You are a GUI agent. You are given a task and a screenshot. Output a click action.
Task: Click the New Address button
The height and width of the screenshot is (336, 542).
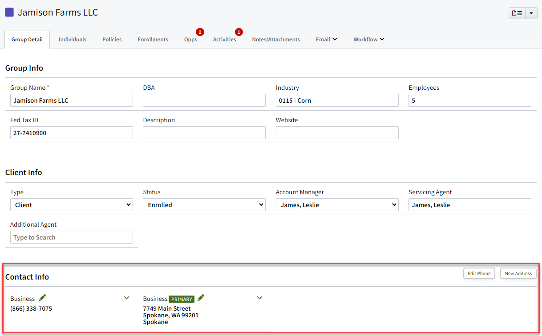point(518,273)
